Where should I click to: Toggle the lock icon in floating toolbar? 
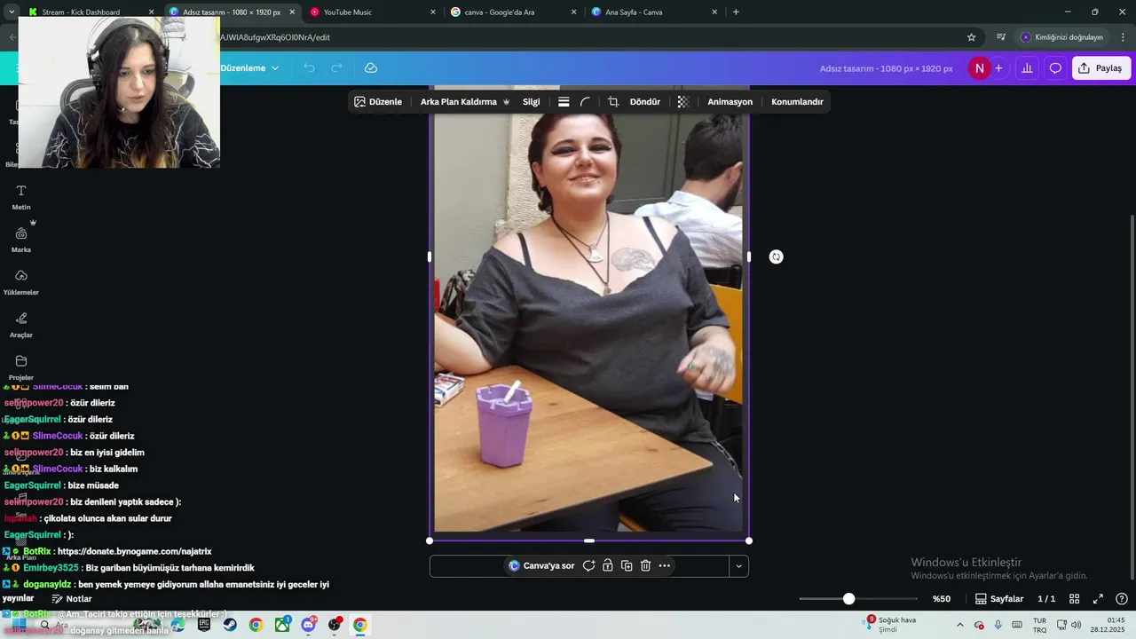click(x=608, y=565)
